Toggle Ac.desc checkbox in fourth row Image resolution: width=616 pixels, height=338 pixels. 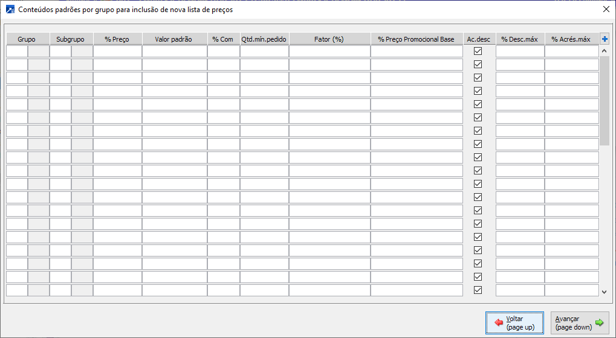(478, 91)
